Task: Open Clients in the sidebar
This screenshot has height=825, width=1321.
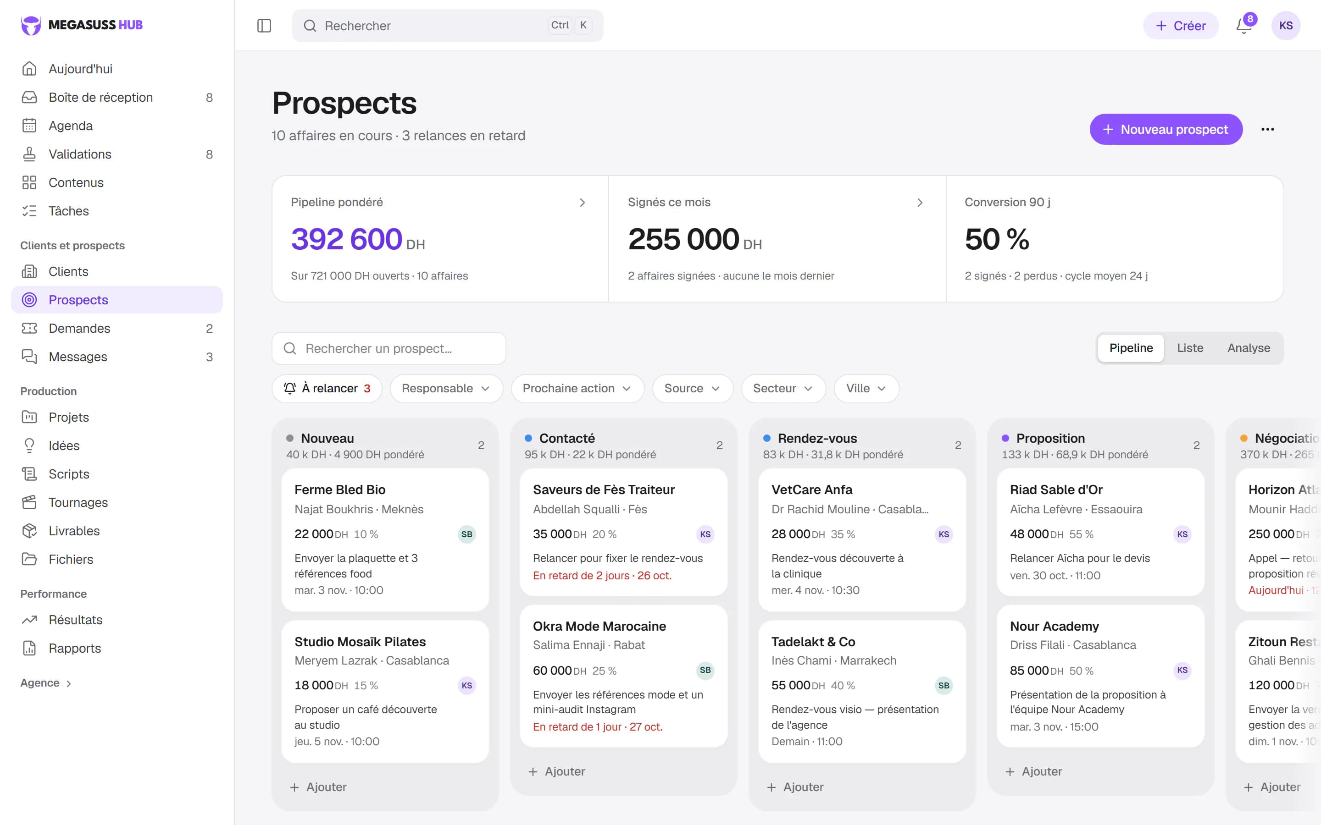Action: 117,271
